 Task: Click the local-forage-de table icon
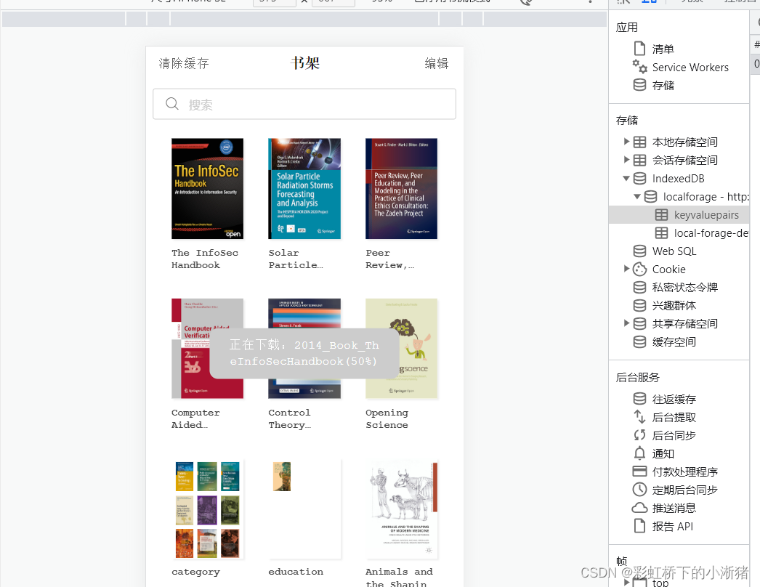pos(661,232)
